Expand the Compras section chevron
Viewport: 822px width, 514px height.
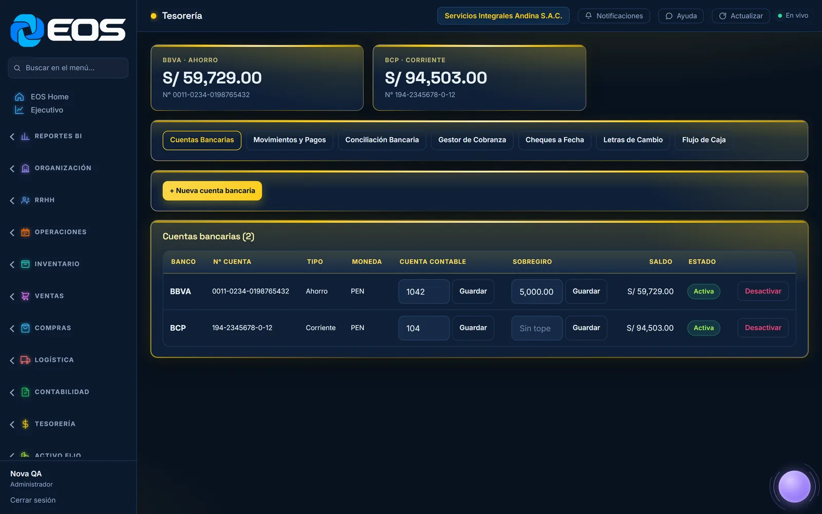(12, 328)
